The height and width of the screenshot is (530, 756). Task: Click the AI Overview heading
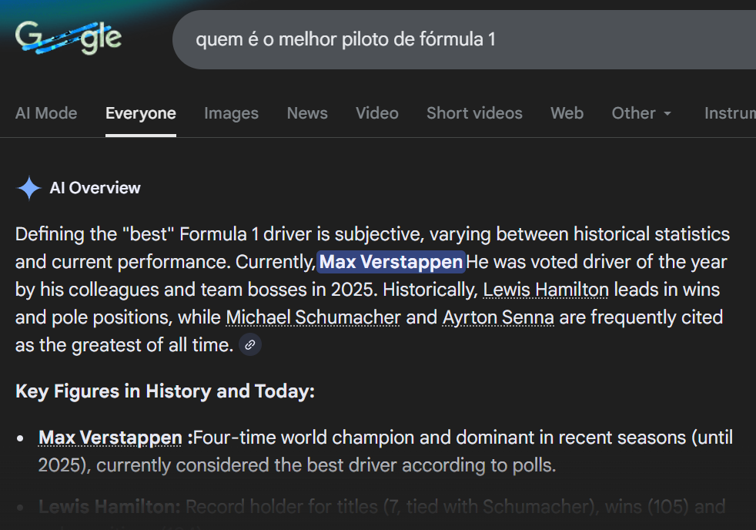95,188
